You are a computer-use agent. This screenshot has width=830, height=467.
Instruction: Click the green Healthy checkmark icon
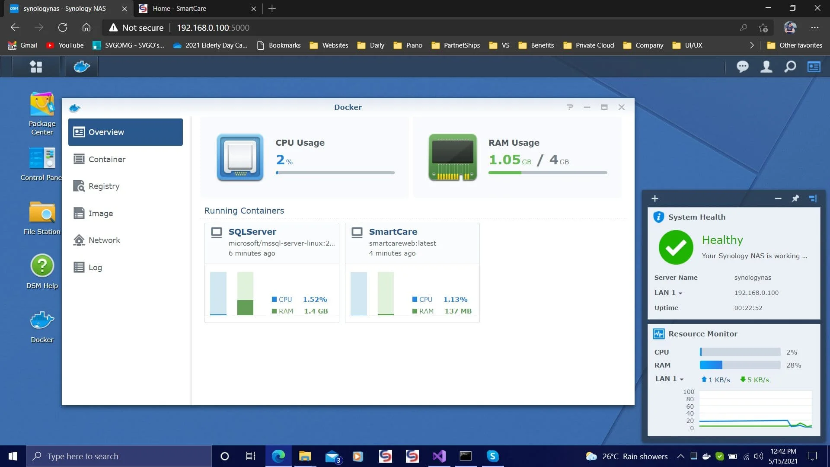tap(676, 247)
